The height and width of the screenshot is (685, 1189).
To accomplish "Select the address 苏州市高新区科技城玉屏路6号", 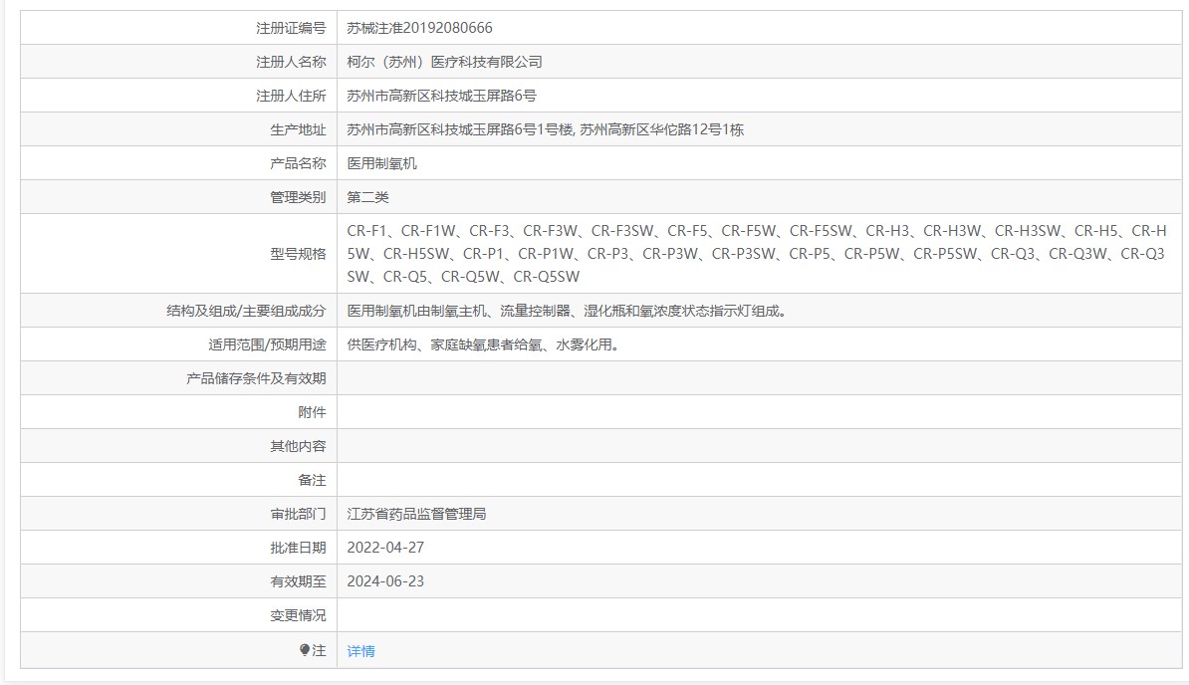I will (x=441, y=97).
